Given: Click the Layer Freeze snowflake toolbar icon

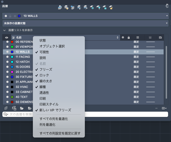Looking at the screenshot, I should (92, 7).
